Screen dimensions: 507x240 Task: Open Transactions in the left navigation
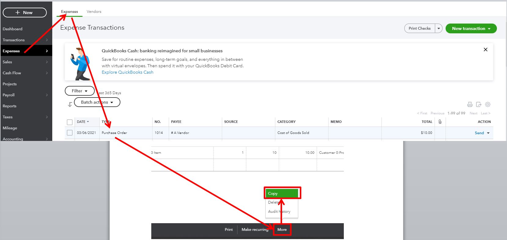tap(14, 40)
